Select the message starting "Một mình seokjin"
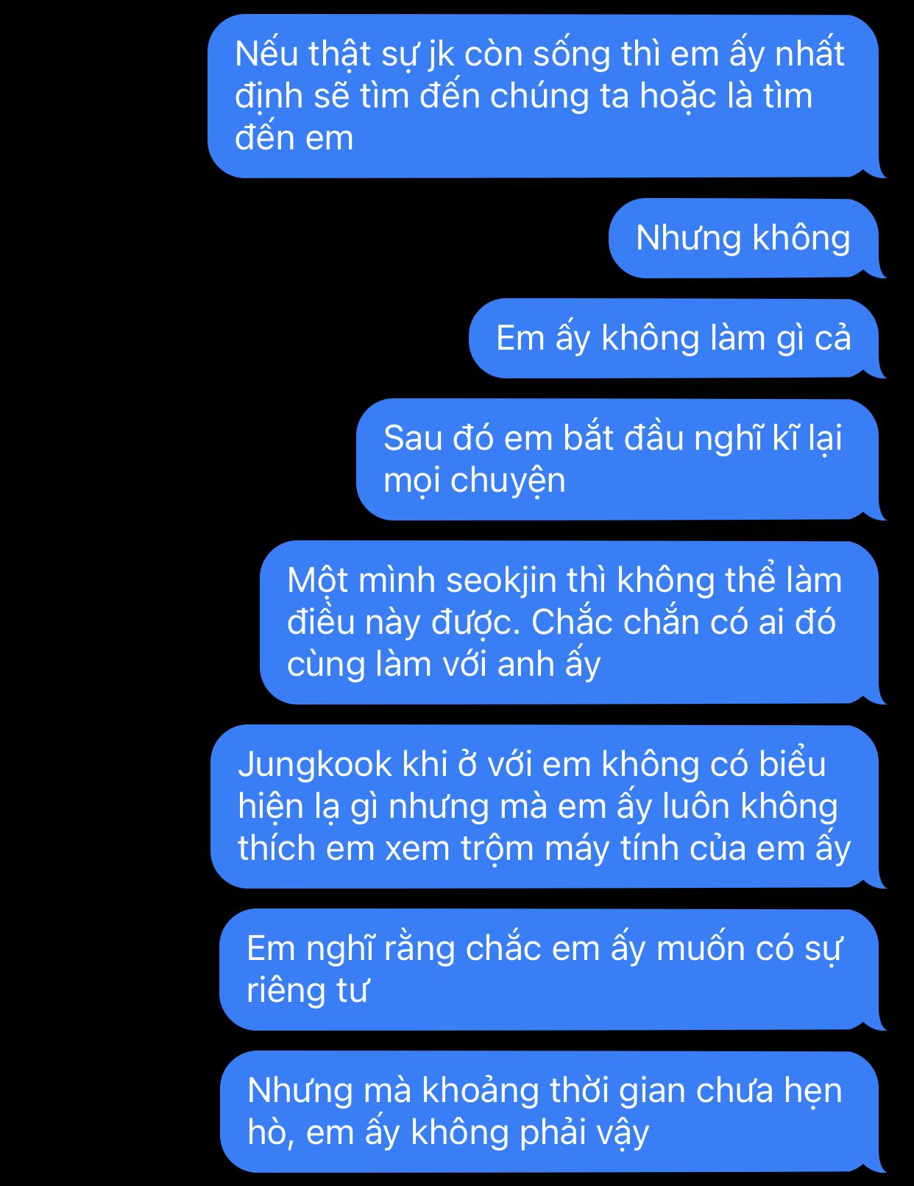Image resolution: width=914 pixels, height=1186 pixels. tap(572, 623)
